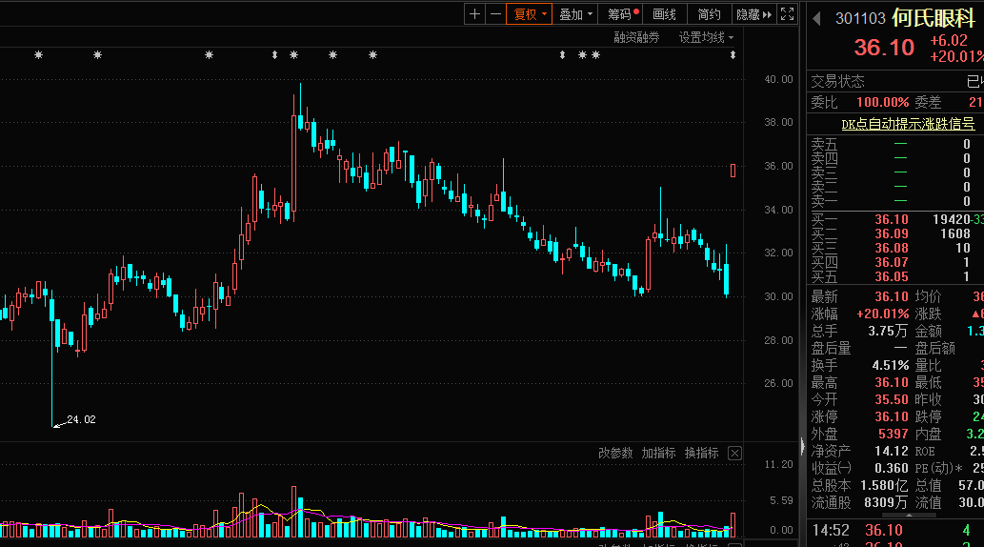Collapse right panel using splitter arrow handle
Image resolution: width=984 pixels, height=547 pixels.
803,446
